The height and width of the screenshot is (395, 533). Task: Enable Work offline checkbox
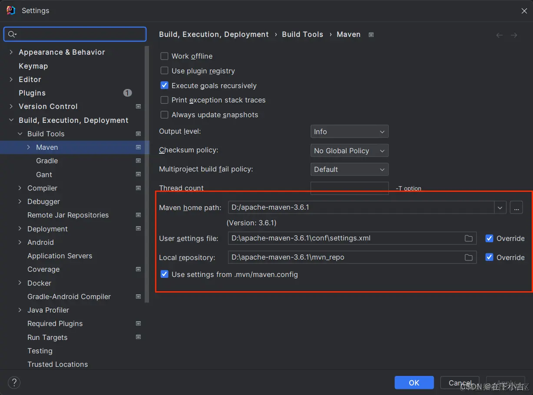[164, 56]
